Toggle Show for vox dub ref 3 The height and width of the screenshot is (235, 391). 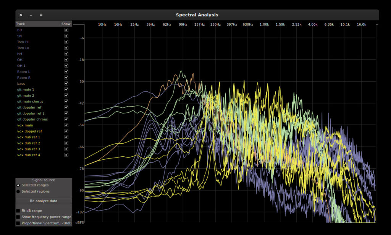(66, 149)
